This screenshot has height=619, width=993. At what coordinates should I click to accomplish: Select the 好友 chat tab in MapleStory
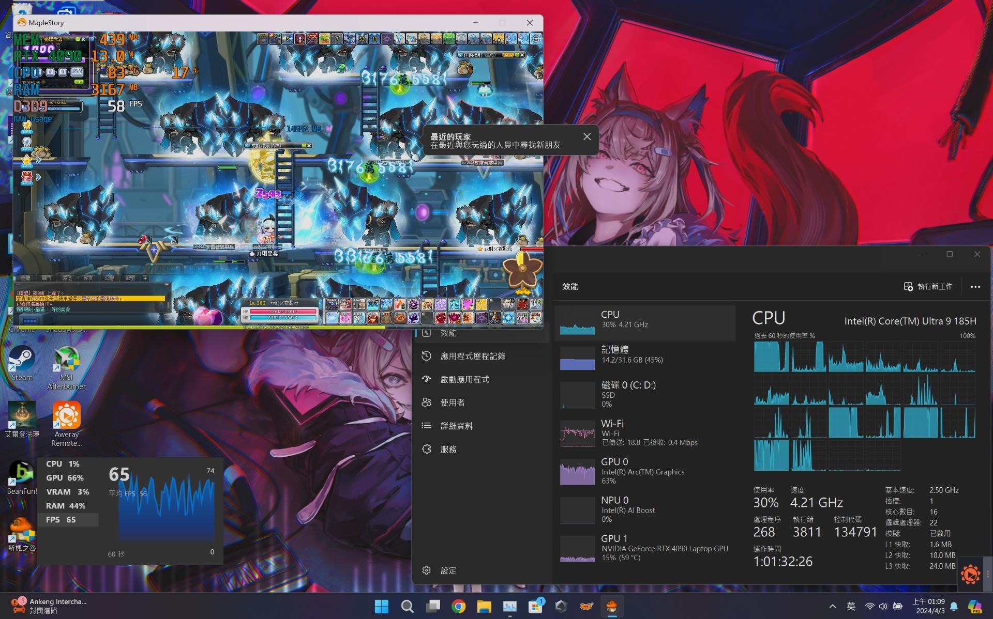tap(87, 278)
